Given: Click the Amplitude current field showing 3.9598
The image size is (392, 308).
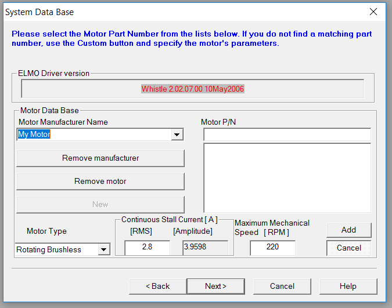Looking at the screenshot, I should tap(205, 248).
